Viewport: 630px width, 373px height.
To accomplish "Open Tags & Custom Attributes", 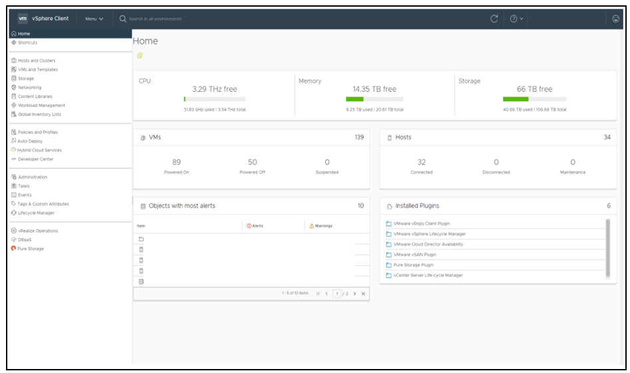I will pyautogui.click(x=43, y=204).
